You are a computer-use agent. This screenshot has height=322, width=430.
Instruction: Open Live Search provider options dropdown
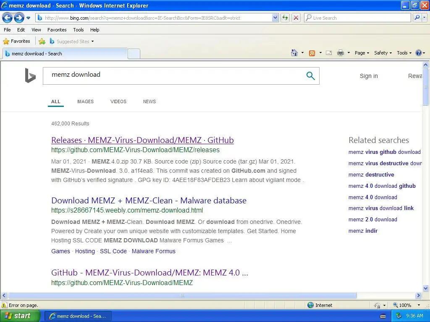(x=424, y=18)
